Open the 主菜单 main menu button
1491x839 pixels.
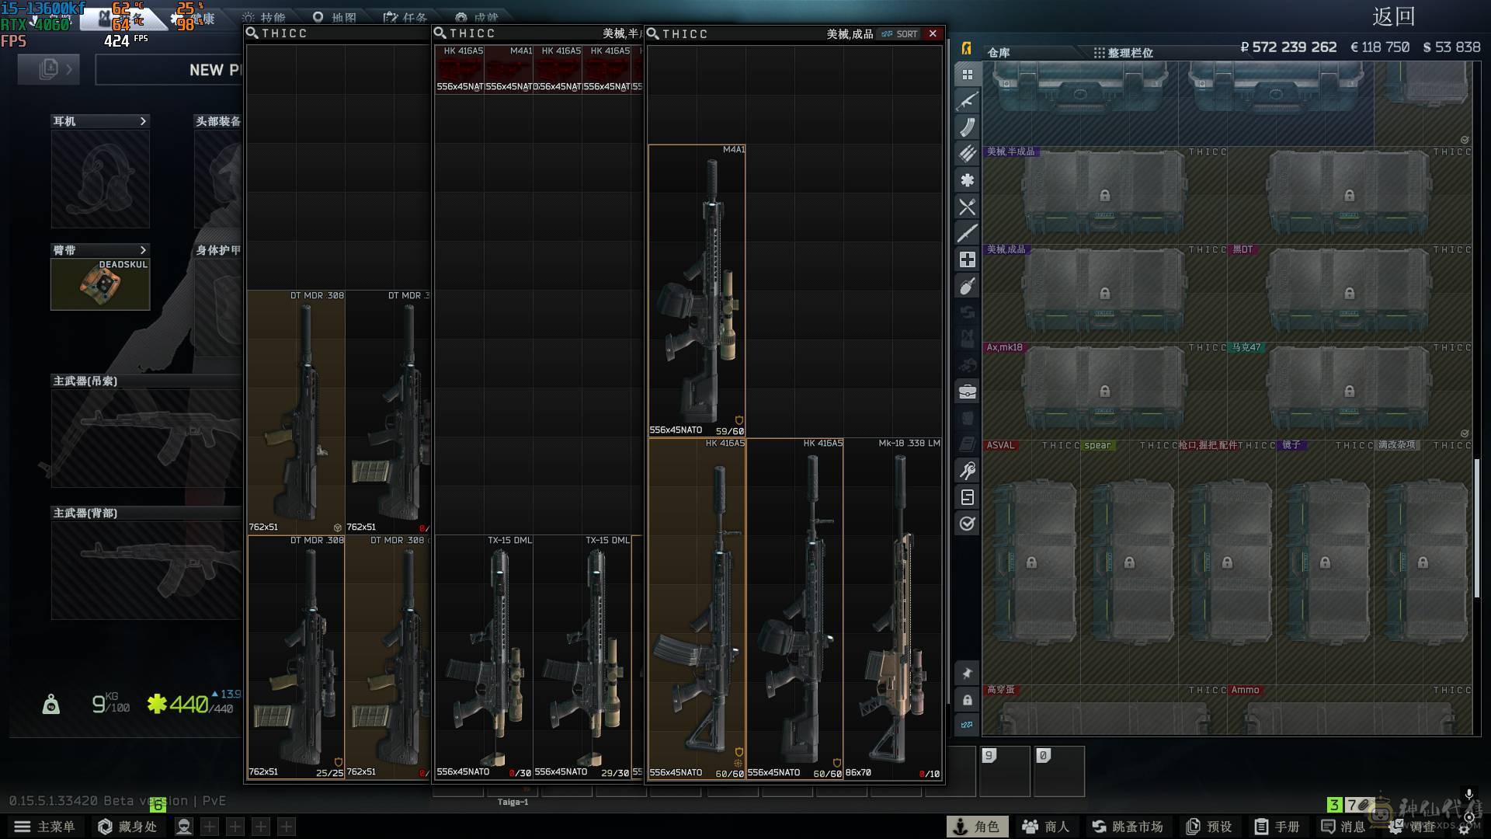[x=44, y=827]
